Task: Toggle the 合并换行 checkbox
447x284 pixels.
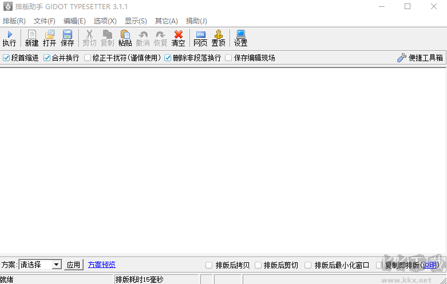Action: click(47, 58)
